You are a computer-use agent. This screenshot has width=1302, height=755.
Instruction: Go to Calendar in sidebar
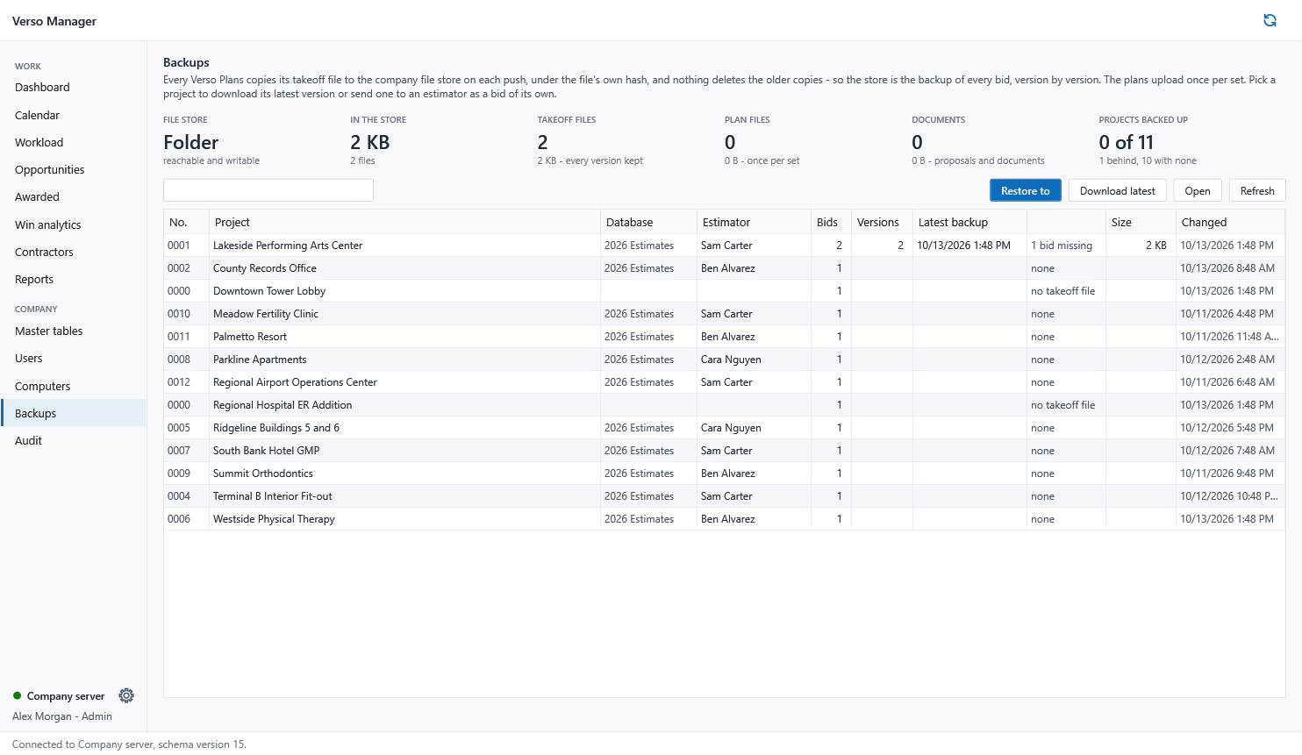[73, 115]
